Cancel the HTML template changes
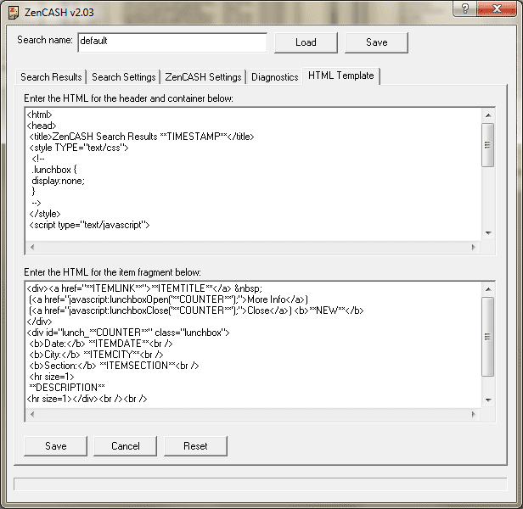This screenshot has height=509, width=523. click(126, 446)
